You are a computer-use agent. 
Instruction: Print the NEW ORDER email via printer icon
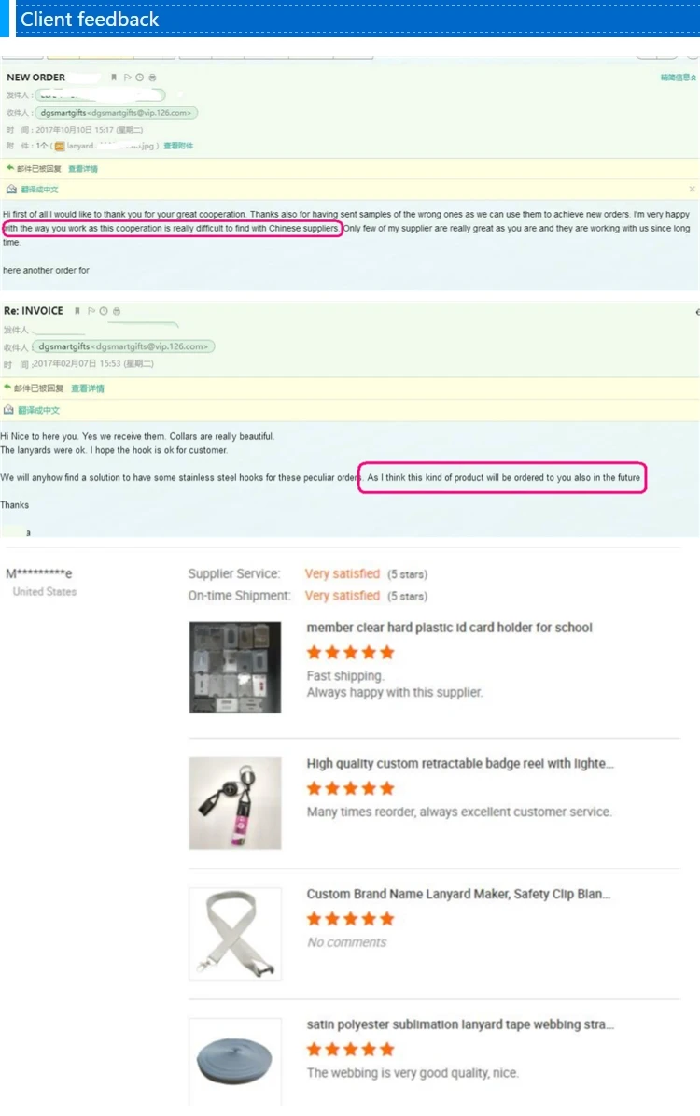pyautogui.click(x=152, y=78)
